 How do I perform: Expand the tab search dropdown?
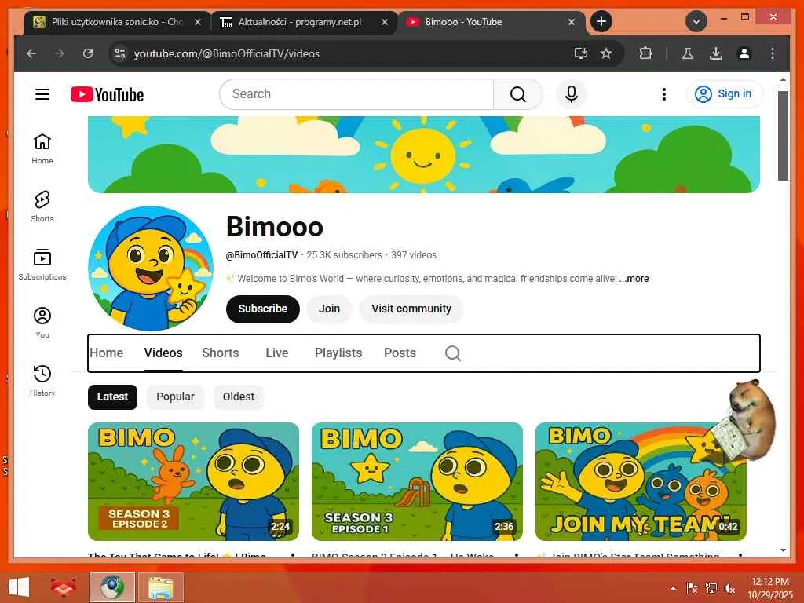[x=696, y=21]
